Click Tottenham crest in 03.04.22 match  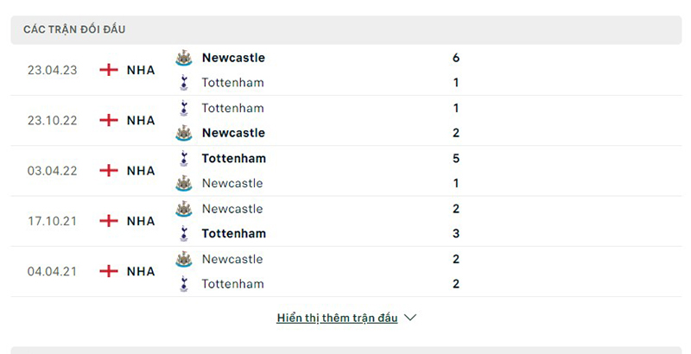183,158
